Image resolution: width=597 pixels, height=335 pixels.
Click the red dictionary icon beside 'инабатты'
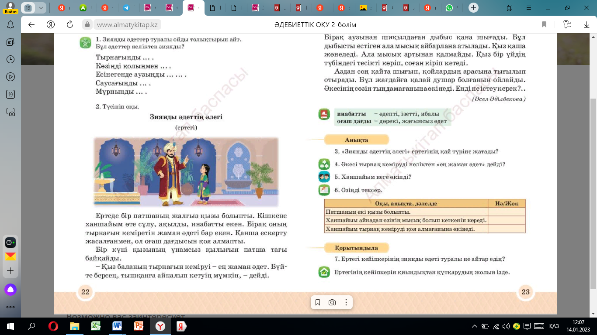click(324, 114)
